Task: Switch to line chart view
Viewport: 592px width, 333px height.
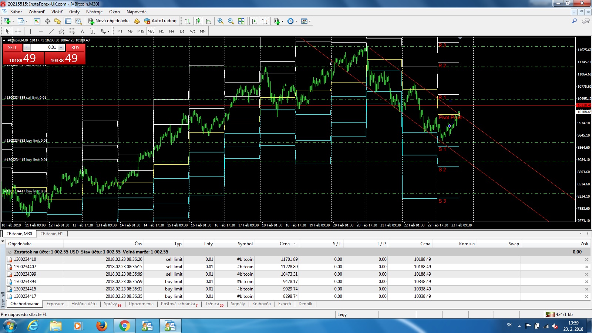Action: coord(208,21)
